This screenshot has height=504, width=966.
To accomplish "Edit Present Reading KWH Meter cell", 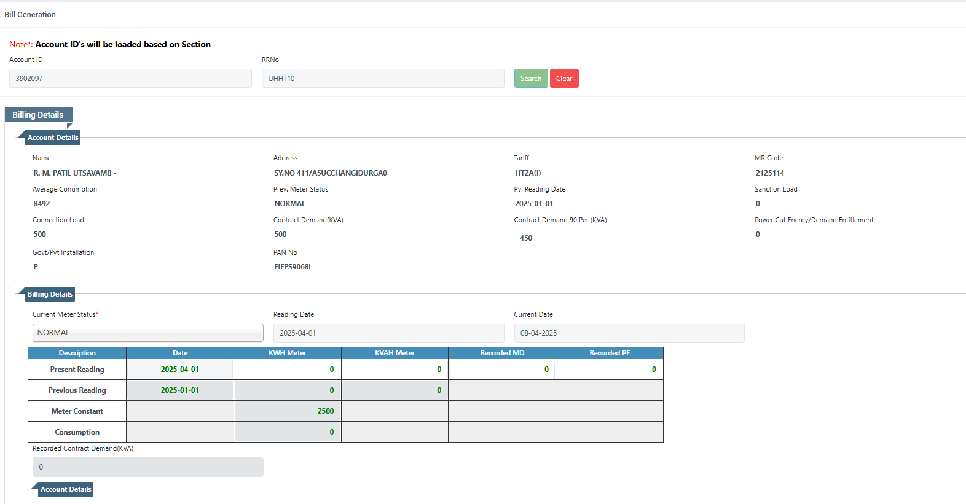I will [x=287, y=370].
